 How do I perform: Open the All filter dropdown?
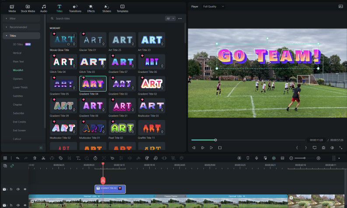click(170, 18)
